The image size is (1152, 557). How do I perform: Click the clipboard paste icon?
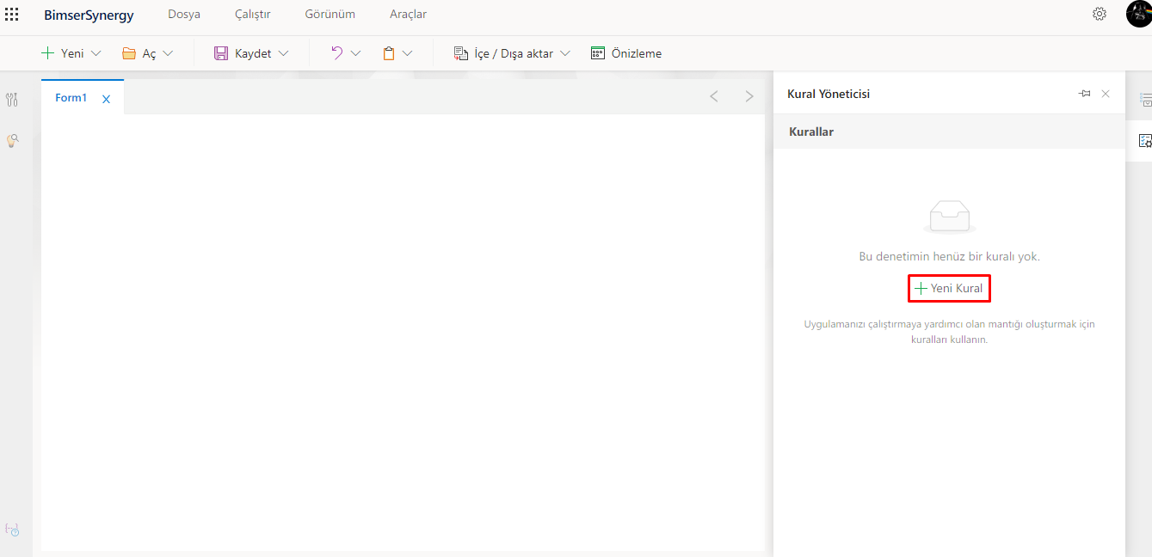coord(389,53)
